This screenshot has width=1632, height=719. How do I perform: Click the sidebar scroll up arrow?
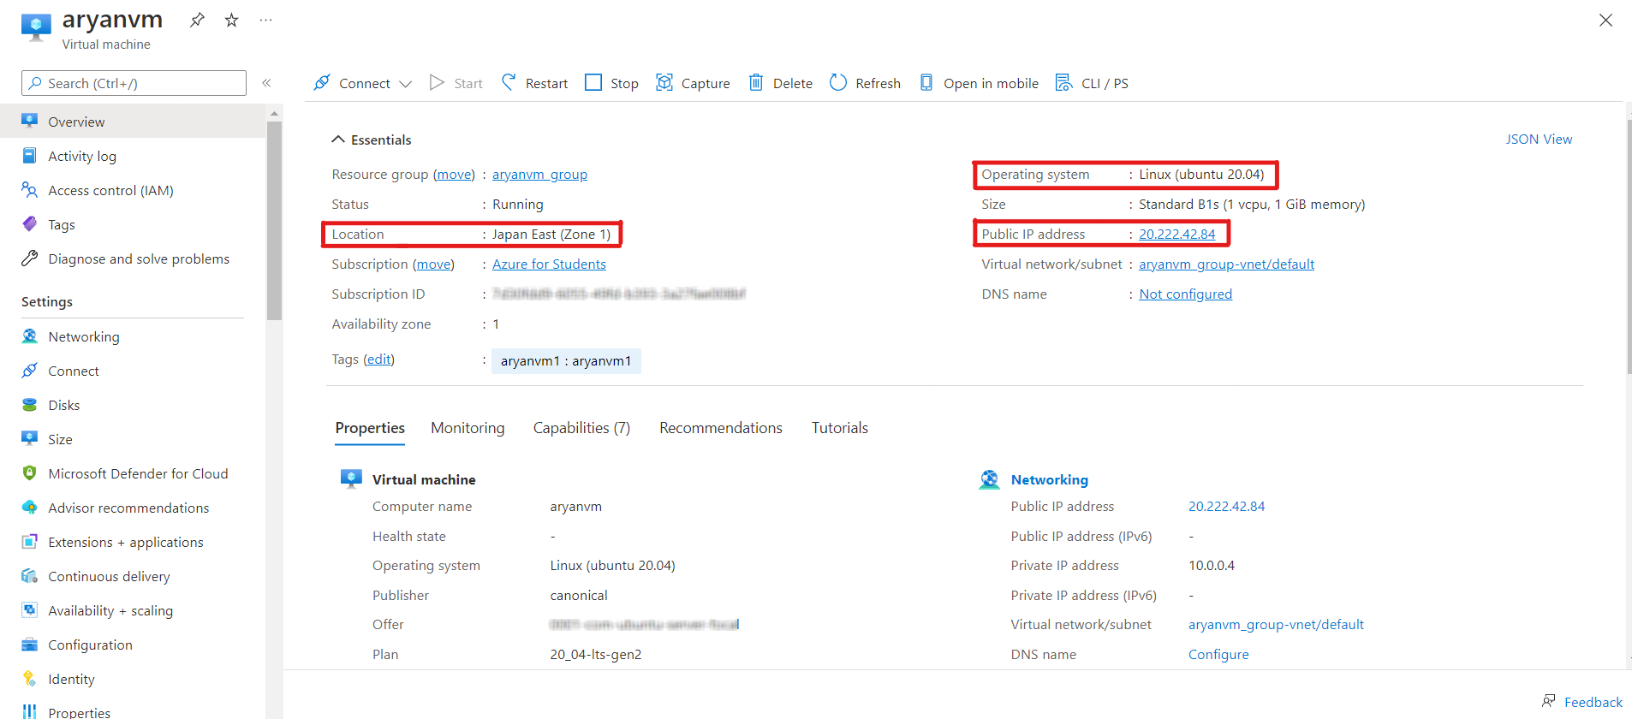274,113
